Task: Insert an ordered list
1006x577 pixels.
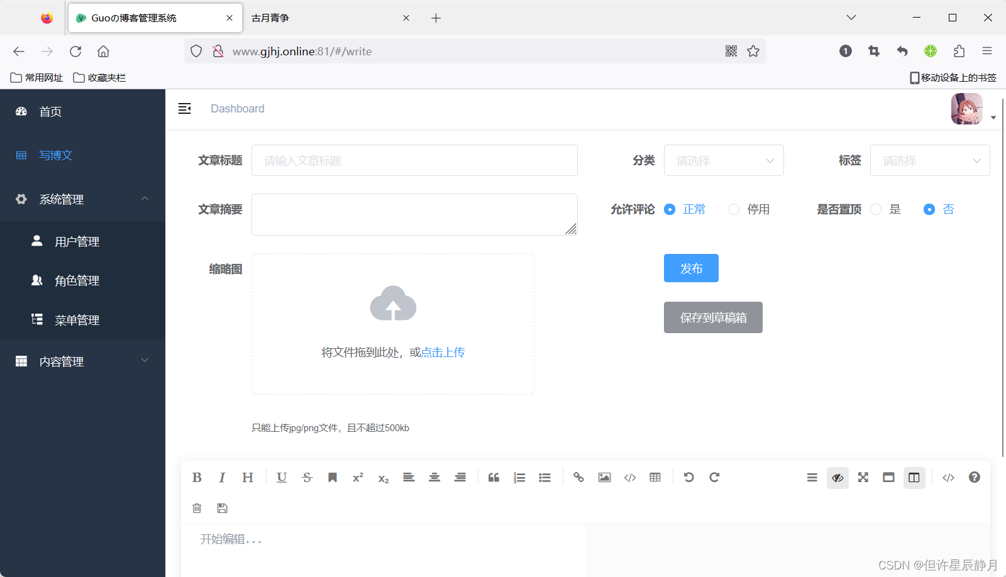Action: [x=519, y=478]
